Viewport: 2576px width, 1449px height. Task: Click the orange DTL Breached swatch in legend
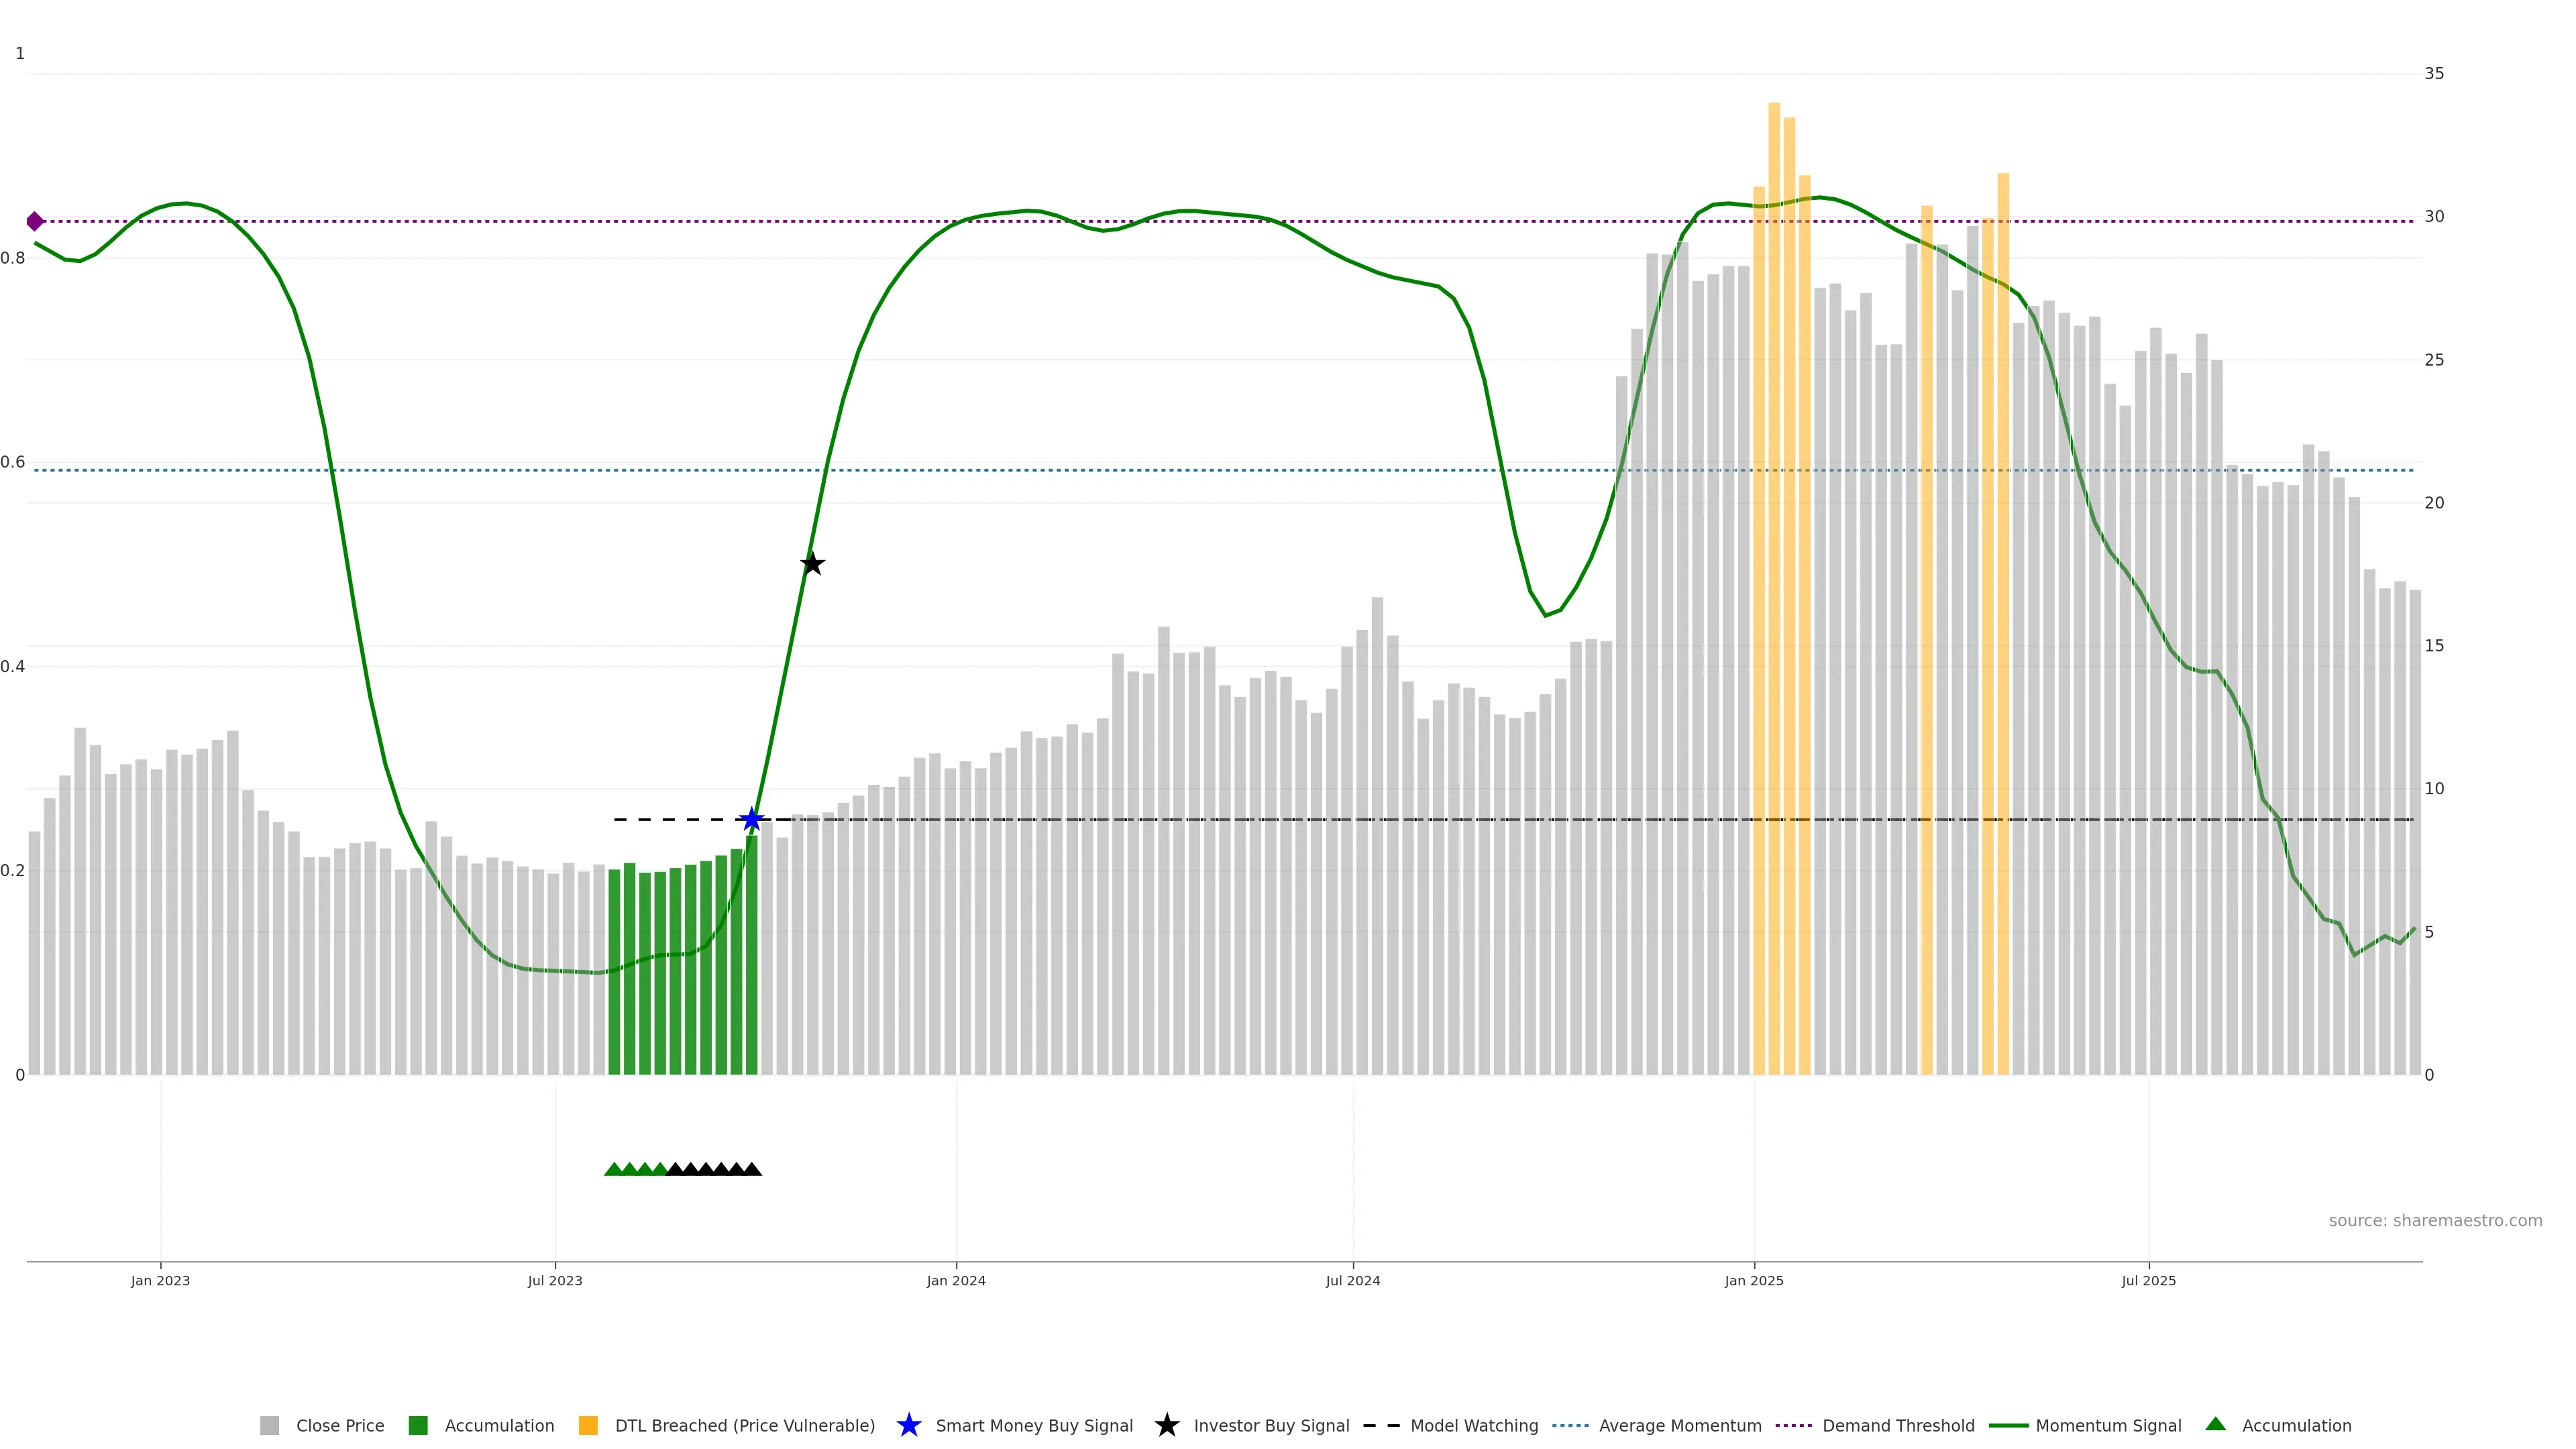click(x=588, y=1425)
